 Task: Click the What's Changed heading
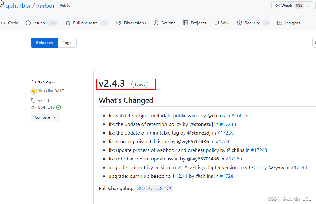click(126, 100)
